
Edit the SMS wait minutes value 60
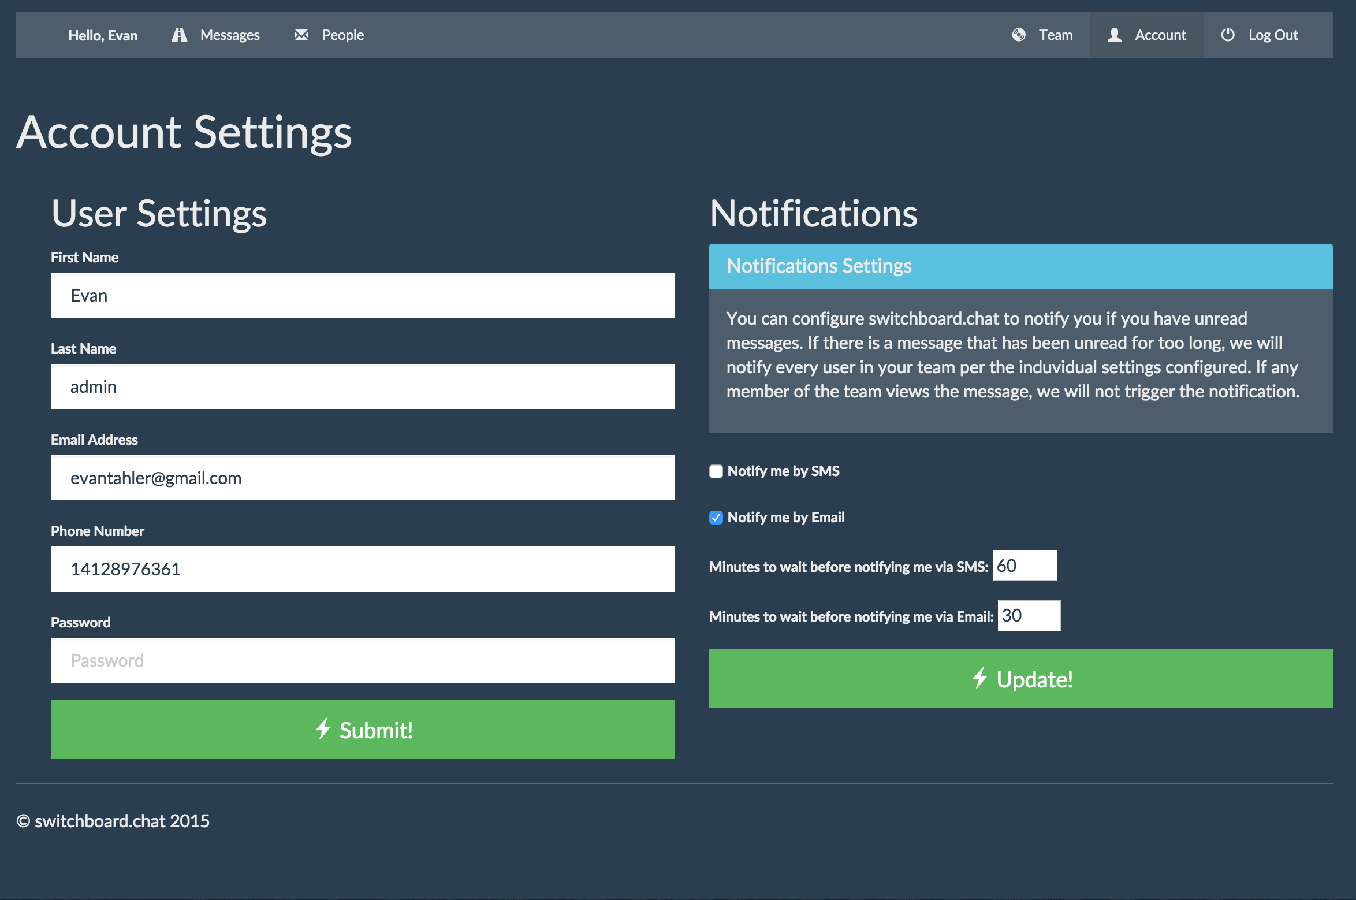(x=1025, y=566)
